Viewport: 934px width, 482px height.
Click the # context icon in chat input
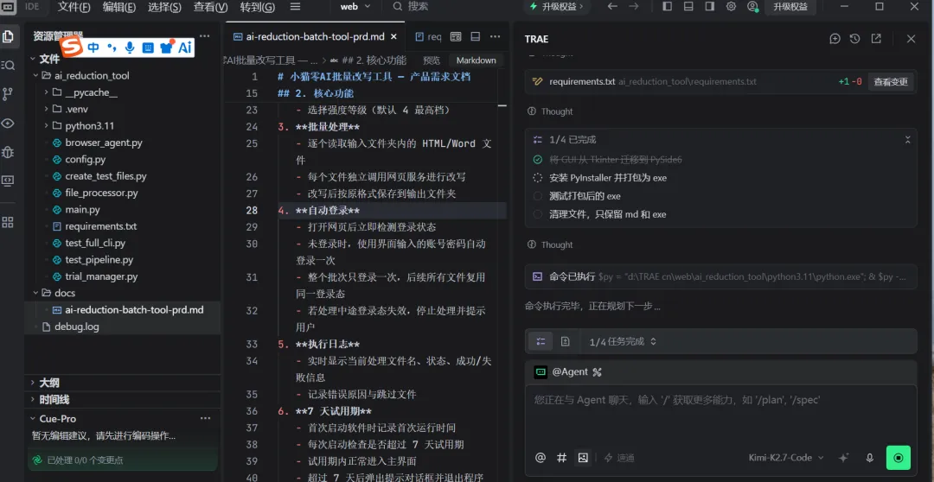click(x=561, y=458)
